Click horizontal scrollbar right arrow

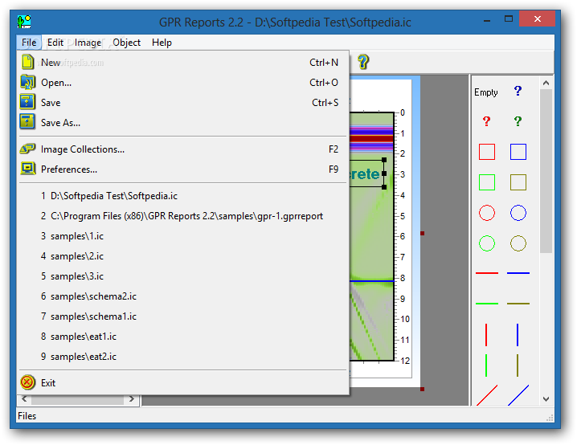click(131, 398)
